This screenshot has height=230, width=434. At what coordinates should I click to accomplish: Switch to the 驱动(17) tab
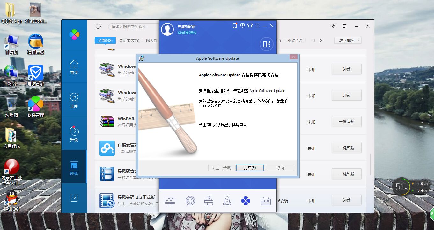pos(295,41)
